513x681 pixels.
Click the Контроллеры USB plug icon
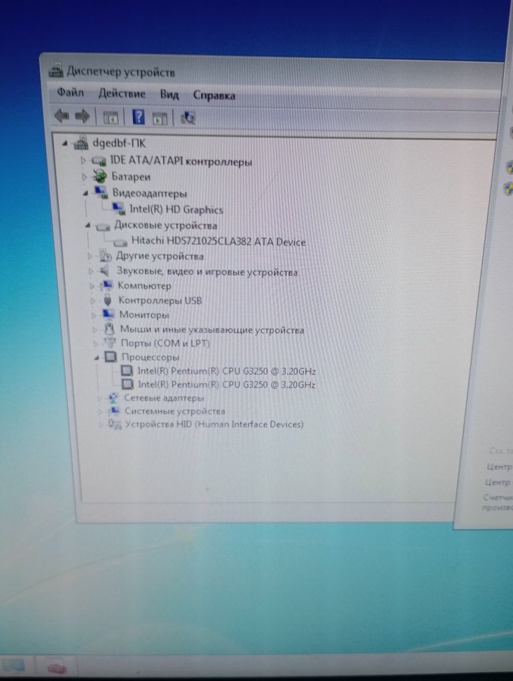(x=108, y=300)
